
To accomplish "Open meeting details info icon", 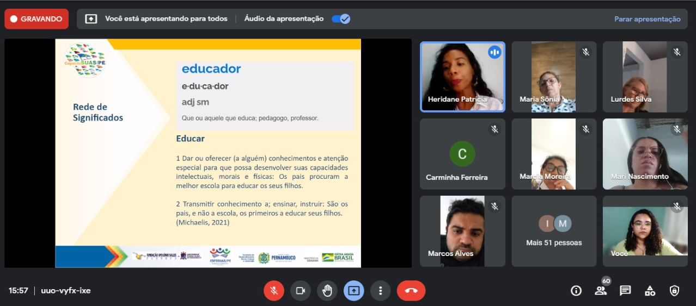I will pyautogui.click(x=576, y=291).
